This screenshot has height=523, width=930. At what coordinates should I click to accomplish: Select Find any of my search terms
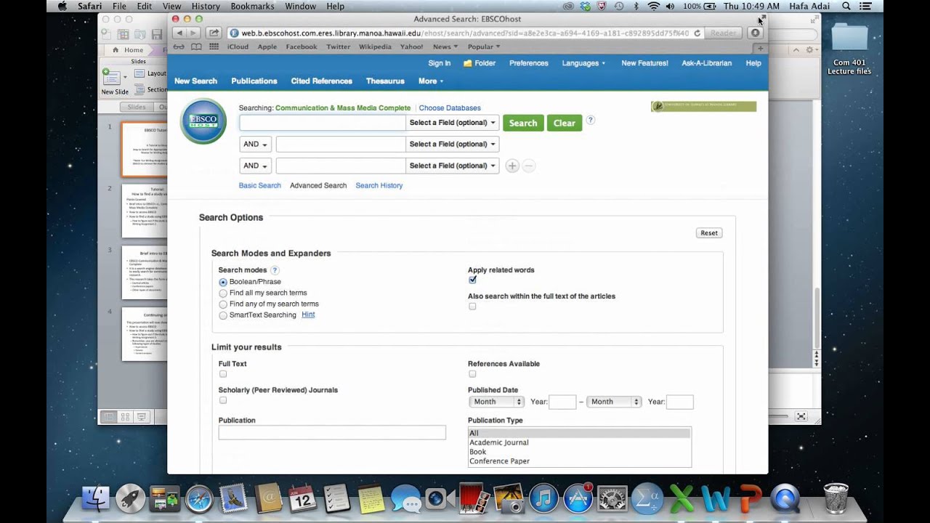click(x=223, y=304)
